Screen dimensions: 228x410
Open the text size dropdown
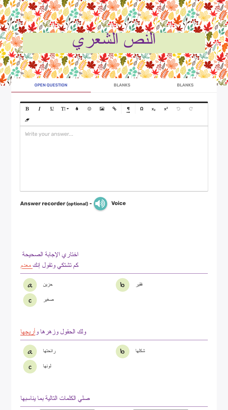click(64, 109)
